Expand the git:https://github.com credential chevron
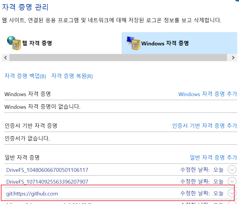 click(x=232, y=193)
